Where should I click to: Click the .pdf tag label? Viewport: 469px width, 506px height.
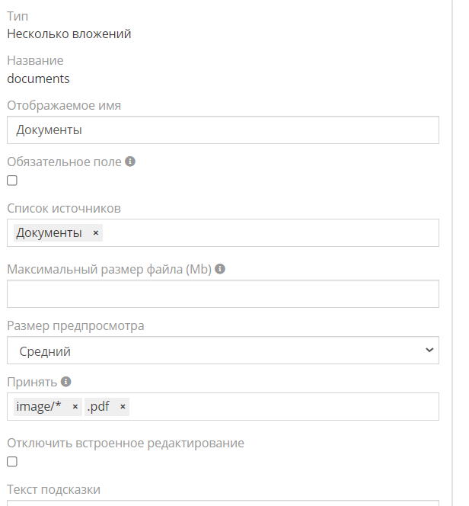click(x=98, y=407)
